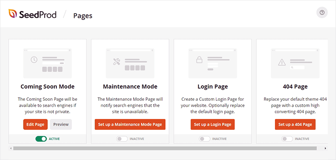Click the Coming Soon clock thumbnail
The height and width of the screenshot is (160, 336).
47,63
